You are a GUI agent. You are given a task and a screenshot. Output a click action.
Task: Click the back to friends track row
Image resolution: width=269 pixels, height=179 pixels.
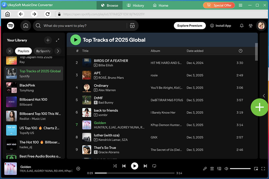click(161, 112)
